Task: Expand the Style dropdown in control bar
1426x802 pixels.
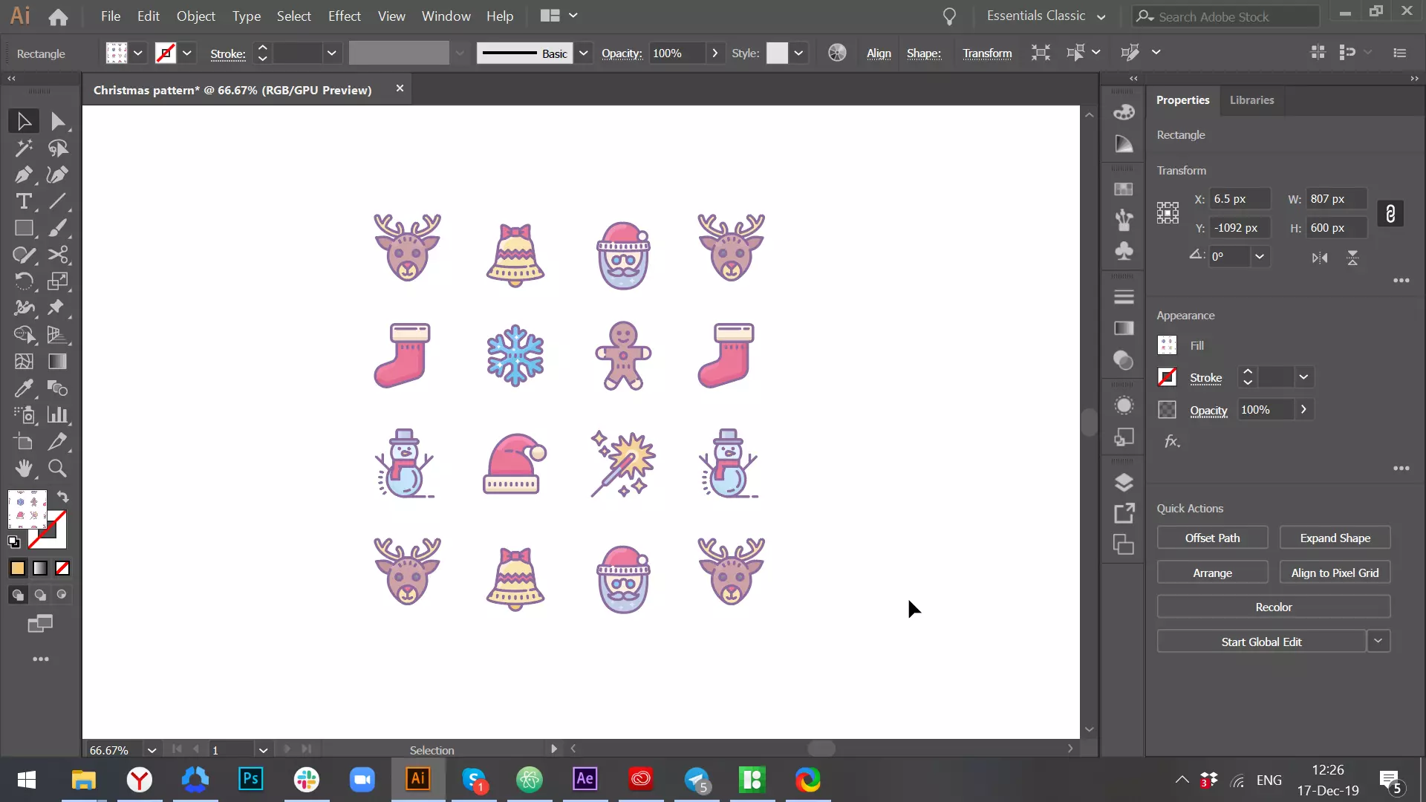Action: click(798, 53)
